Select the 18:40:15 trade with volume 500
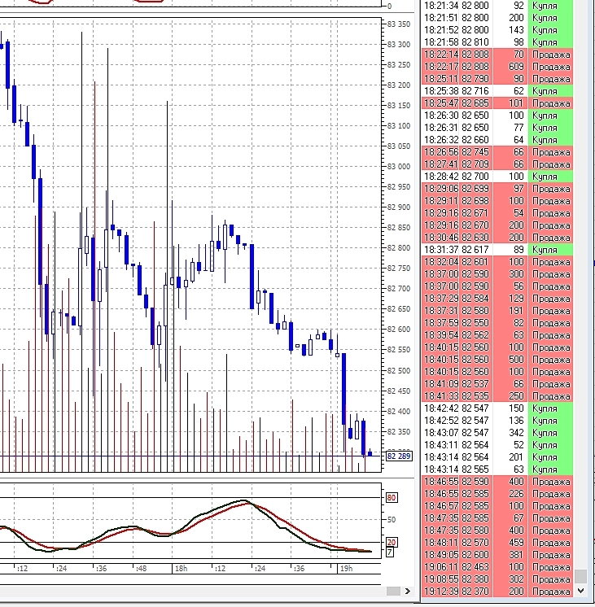The image size is (595, 607). tap(498, 359)
